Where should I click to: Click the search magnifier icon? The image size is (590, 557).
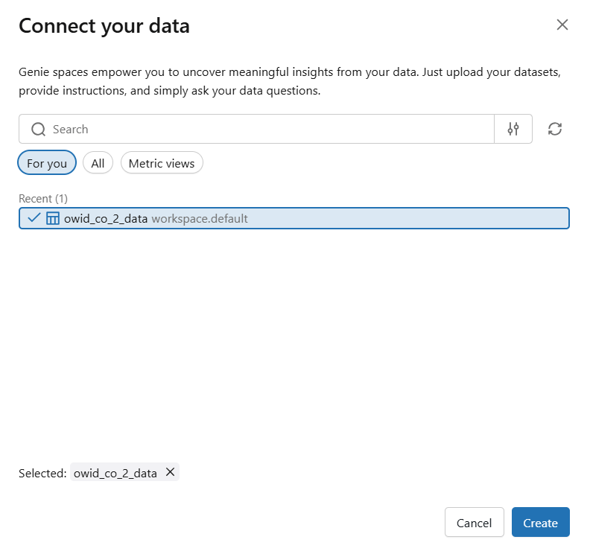pyautogui.click(x=39, y=129)
